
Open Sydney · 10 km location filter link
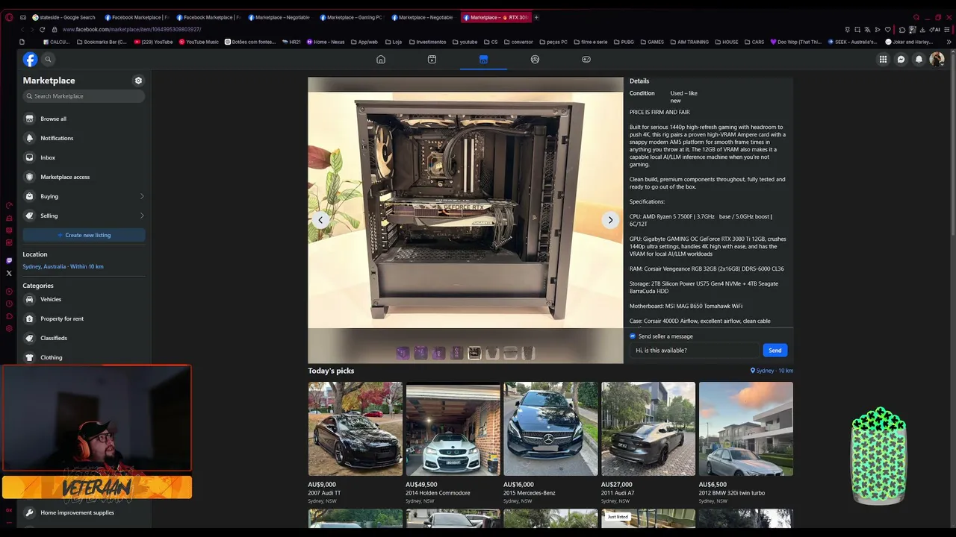[x=772, y=371]
